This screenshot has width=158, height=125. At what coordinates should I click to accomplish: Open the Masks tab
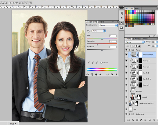pos(101,22)
